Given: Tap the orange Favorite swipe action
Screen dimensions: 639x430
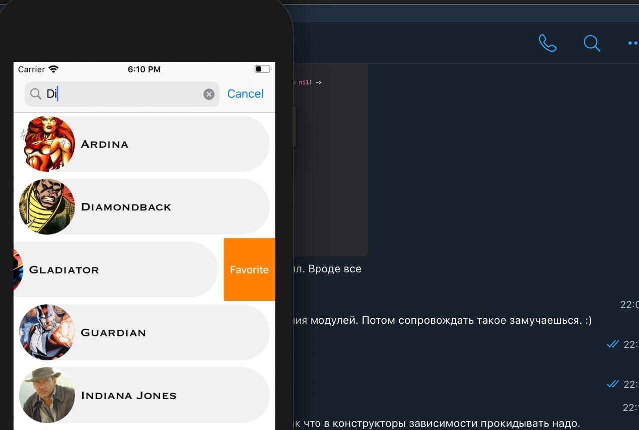Looking at the screenshot, I should [249, 270].
